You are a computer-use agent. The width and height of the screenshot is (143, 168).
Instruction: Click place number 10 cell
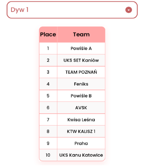[48, 155]
